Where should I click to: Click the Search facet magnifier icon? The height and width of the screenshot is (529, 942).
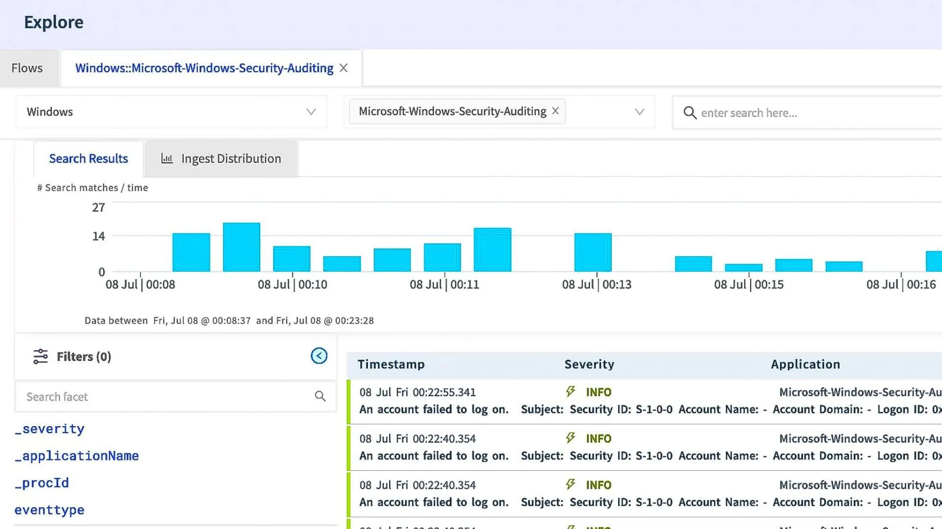(320, 396)
